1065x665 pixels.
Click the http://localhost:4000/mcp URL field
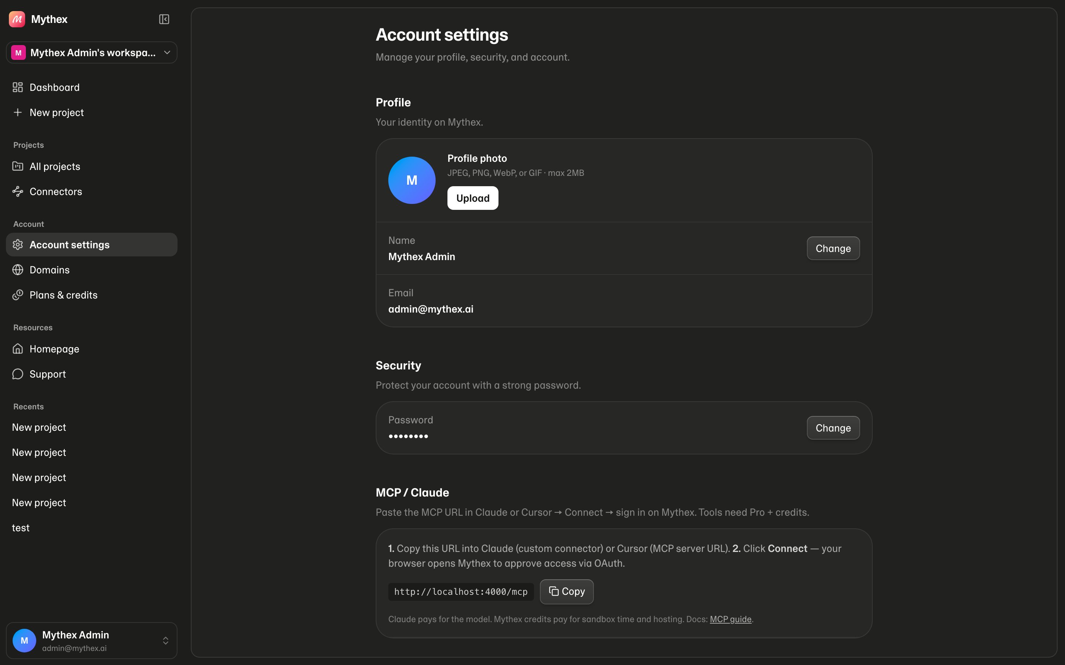click(461, 592)
